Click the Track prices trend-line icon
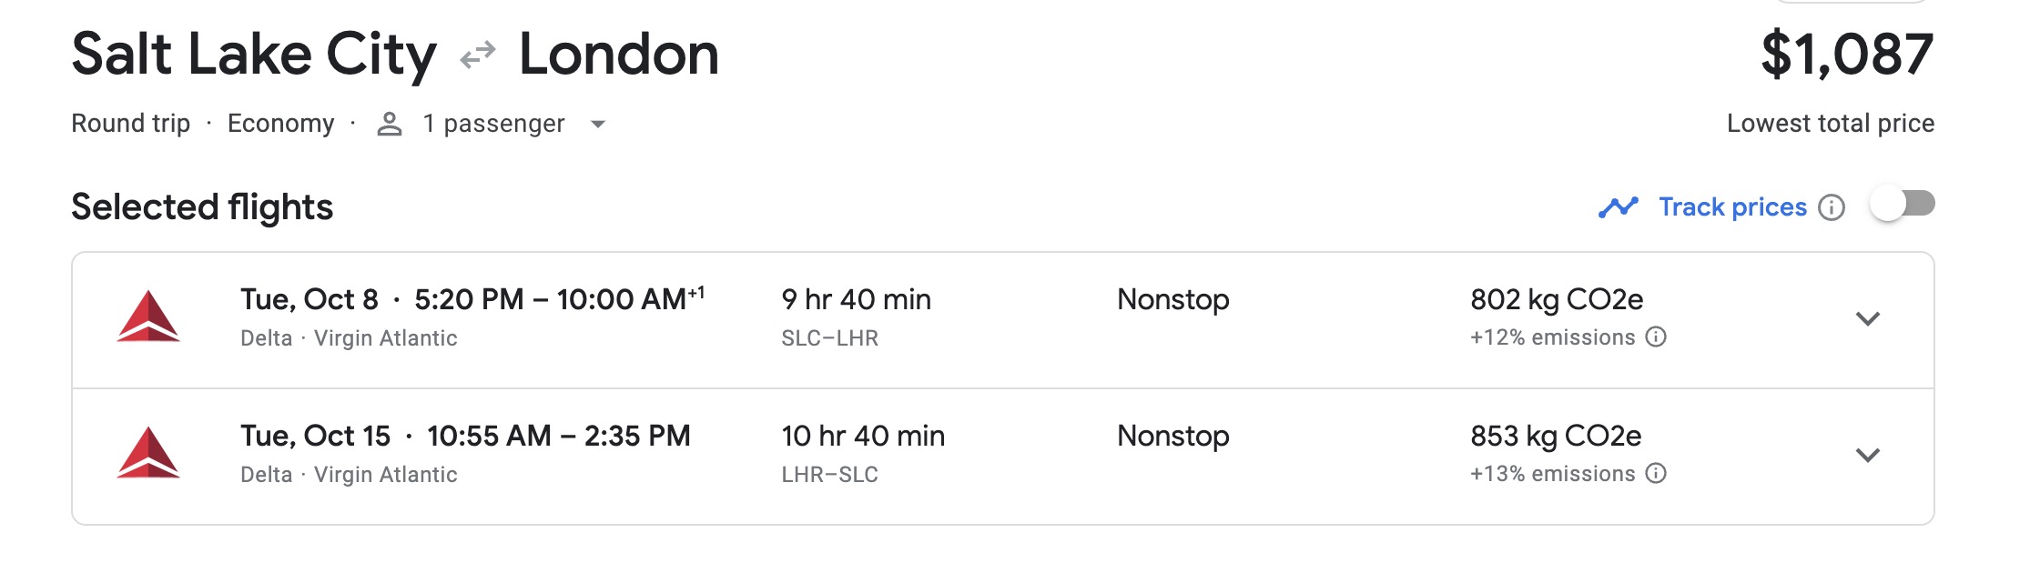Screen dimensions: 2030x573 pyautogui.click(x=1618, y=207)
